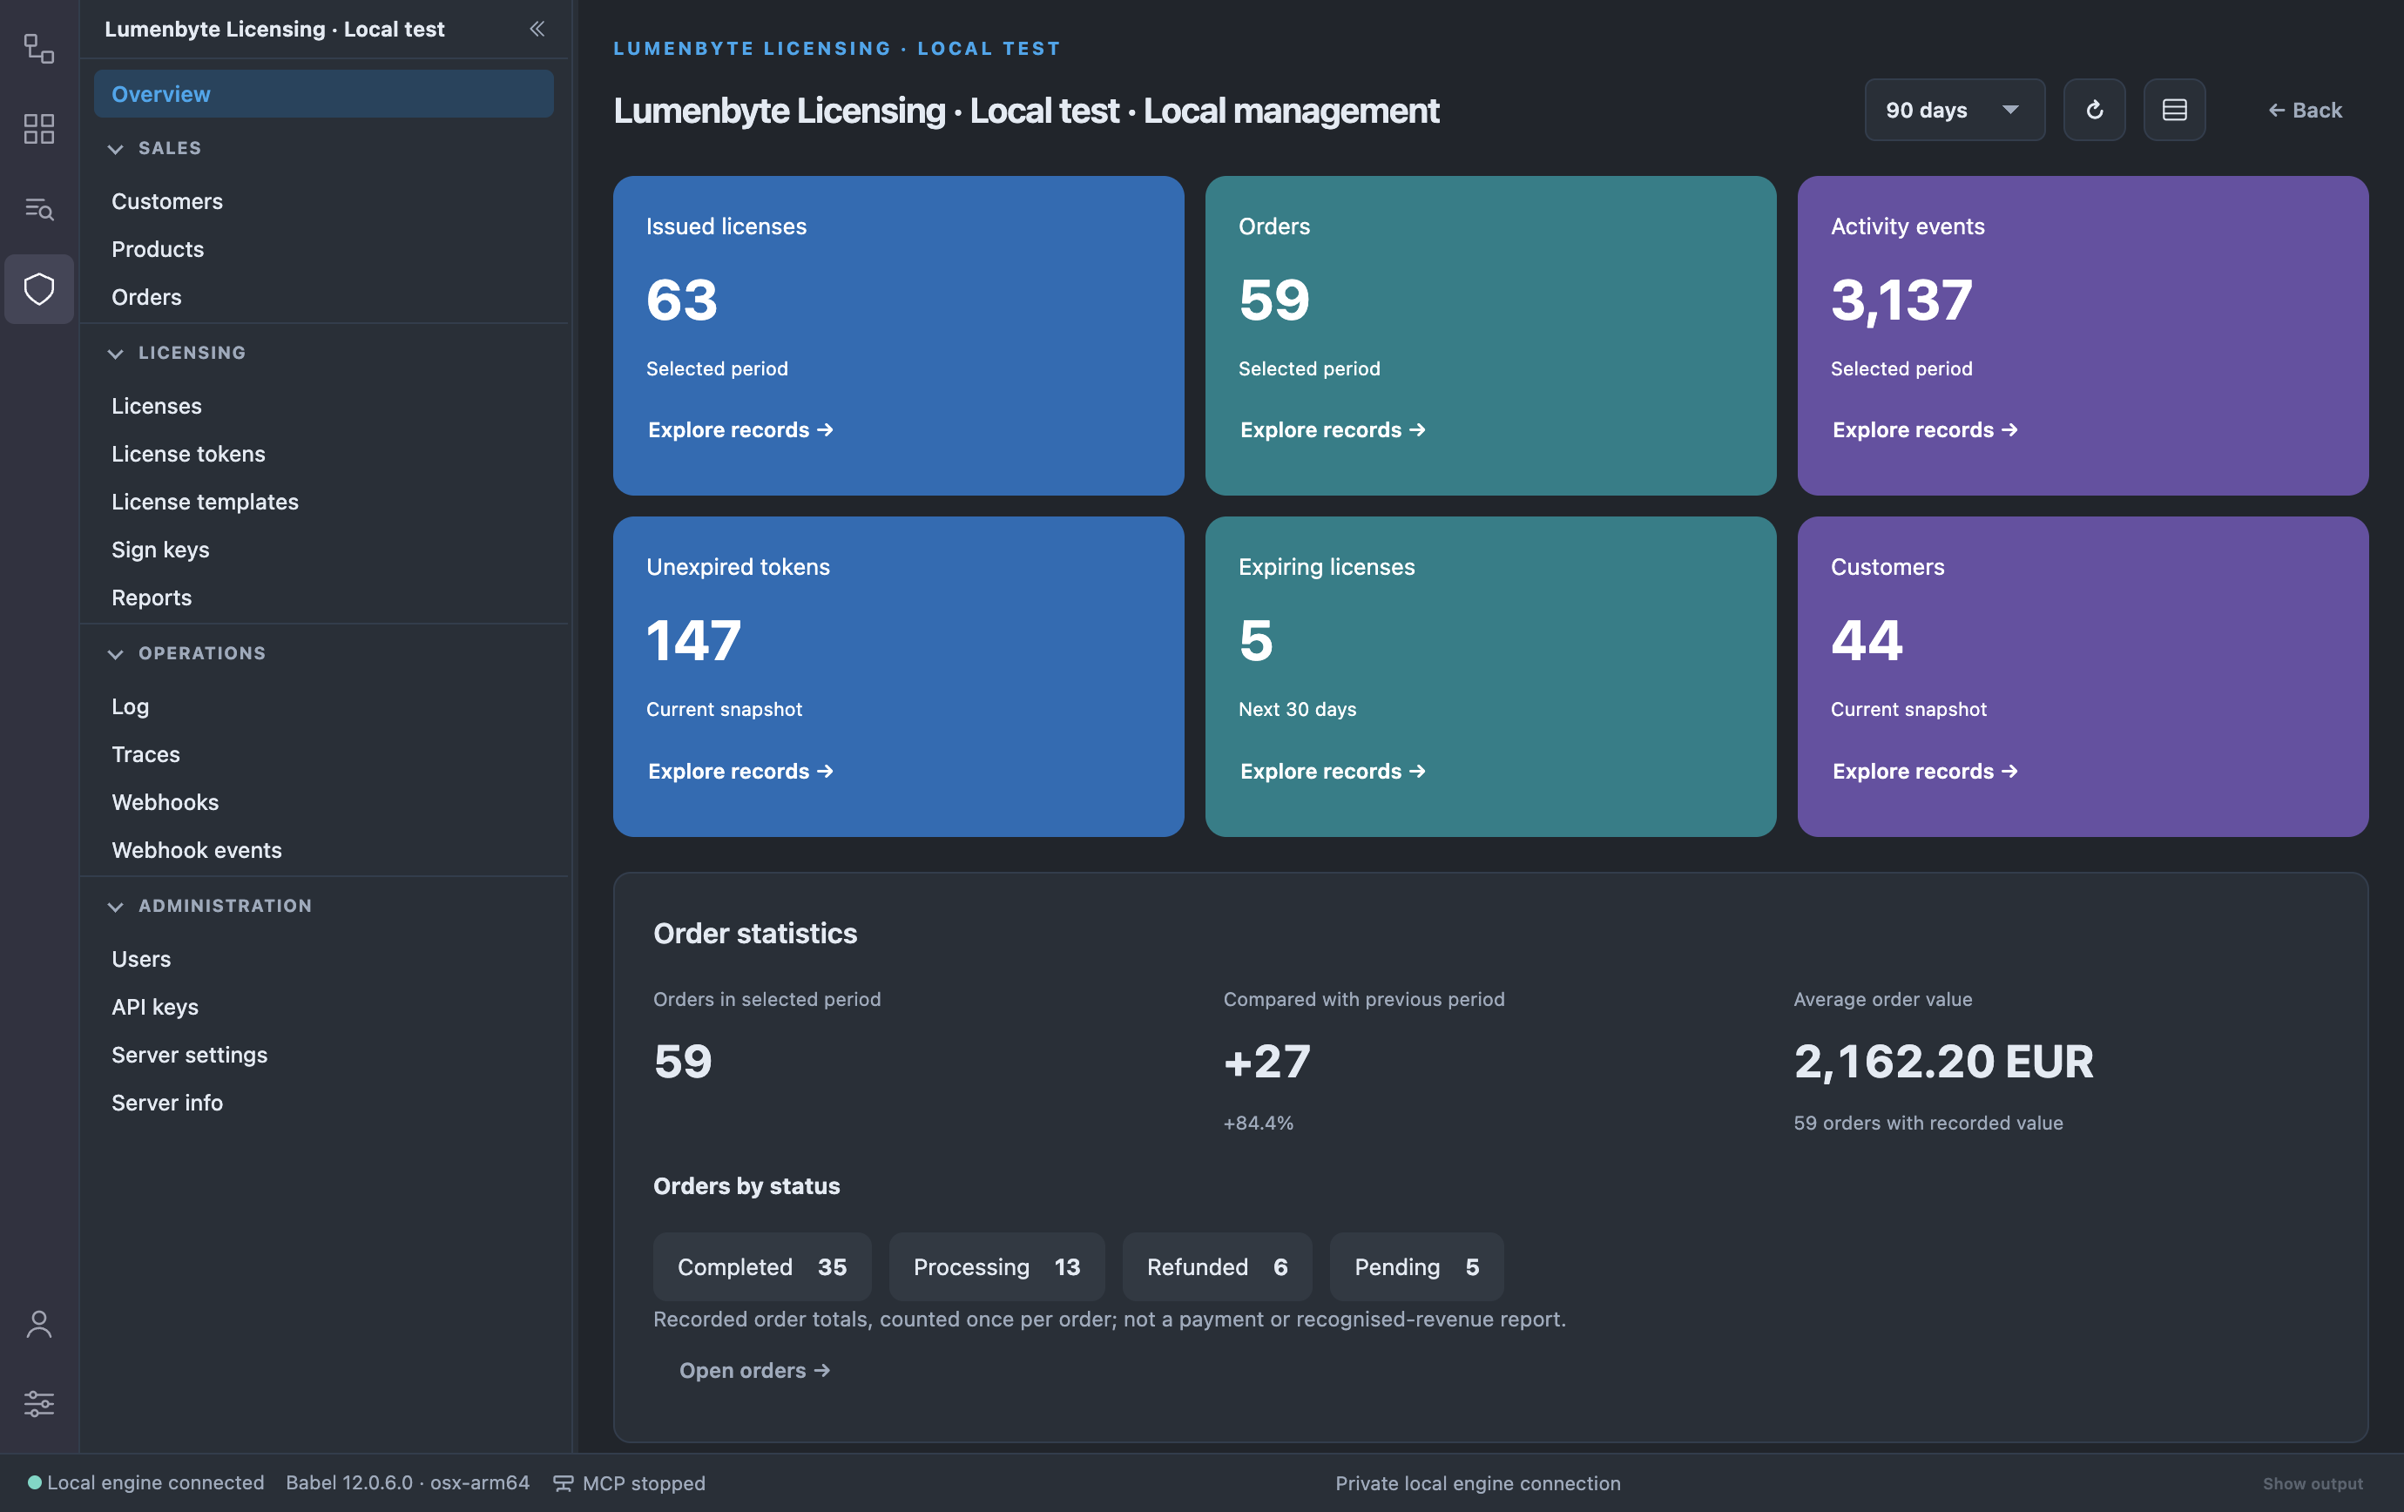Explore records on Issued licenses card
The width and height of the screenshot is (2404, 1512).
tap(739, 430)
